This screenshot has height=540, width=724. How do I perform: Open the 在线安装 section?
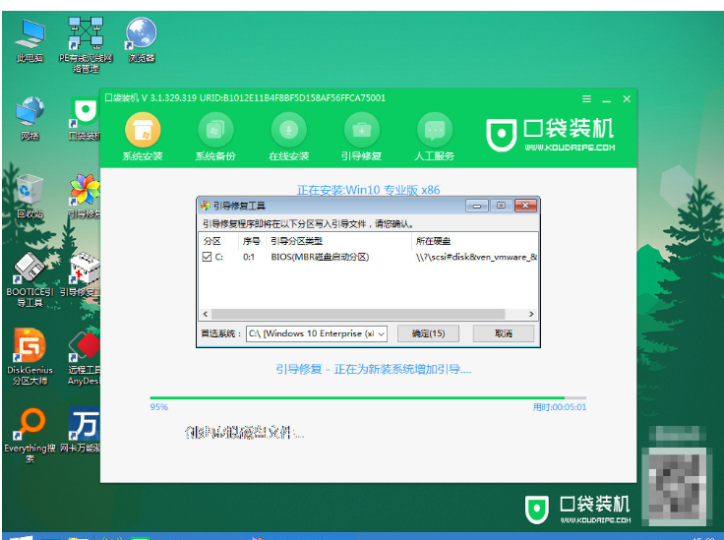(288, 131)
